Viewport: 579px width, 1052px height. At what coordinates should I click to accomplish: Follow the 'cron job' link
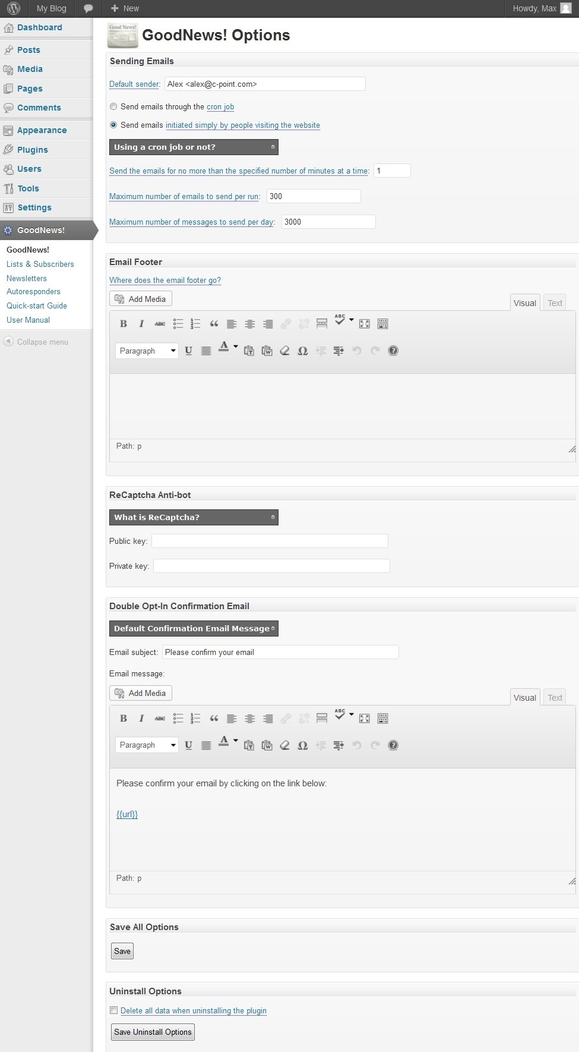pos(220,107)
